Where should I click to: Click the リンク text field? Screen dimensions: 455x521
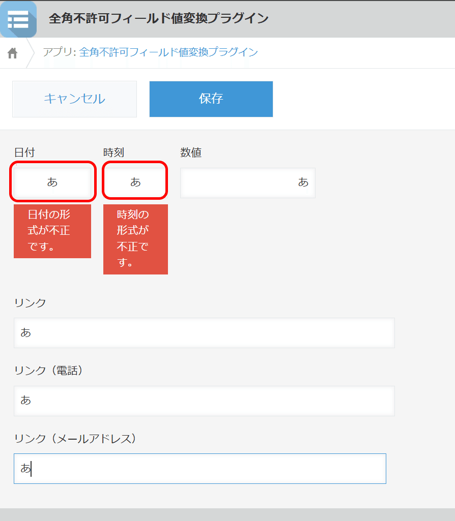click(x=204, y=333)
